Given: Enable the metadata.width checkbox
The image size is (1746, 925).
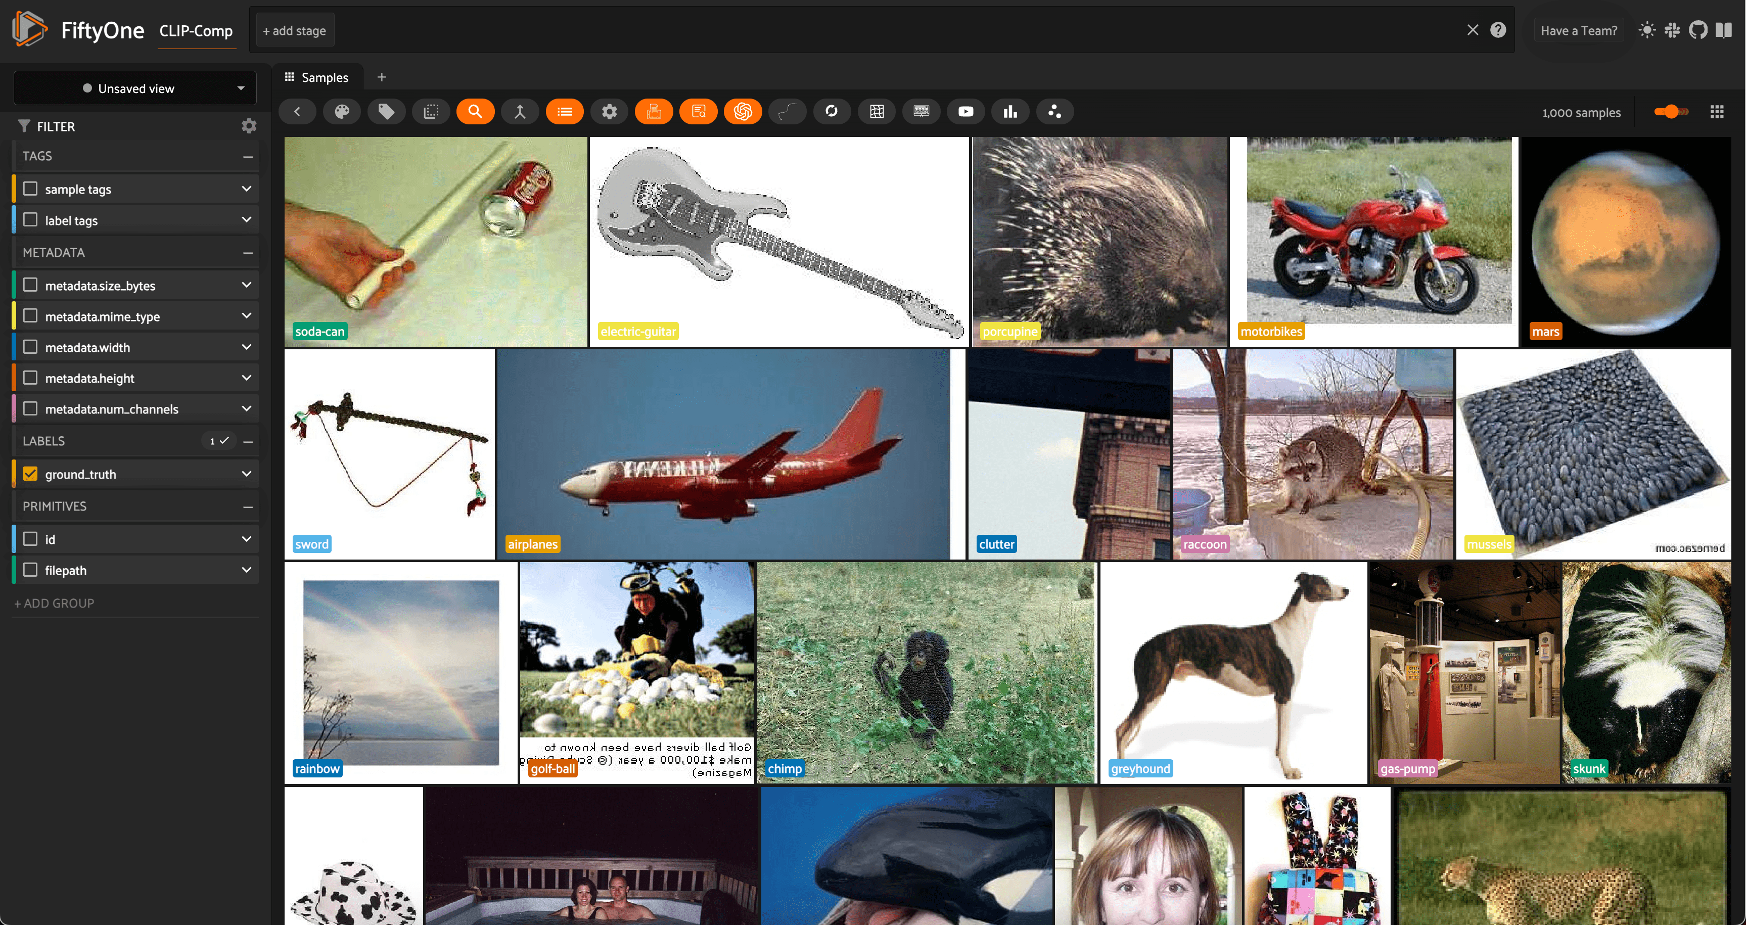Looking at the screenshot, I should point(30,347).
